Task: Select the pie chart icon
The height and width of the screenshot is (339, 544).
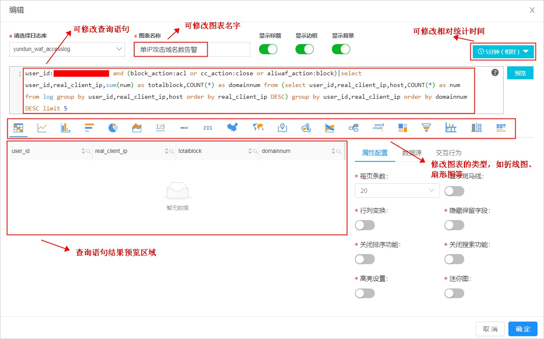Action: pos(113,128)
